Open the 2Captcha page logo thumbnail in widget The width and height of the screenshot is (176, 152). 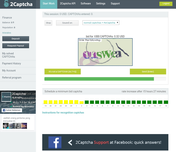pyautogui.click(x=6, y=97)
